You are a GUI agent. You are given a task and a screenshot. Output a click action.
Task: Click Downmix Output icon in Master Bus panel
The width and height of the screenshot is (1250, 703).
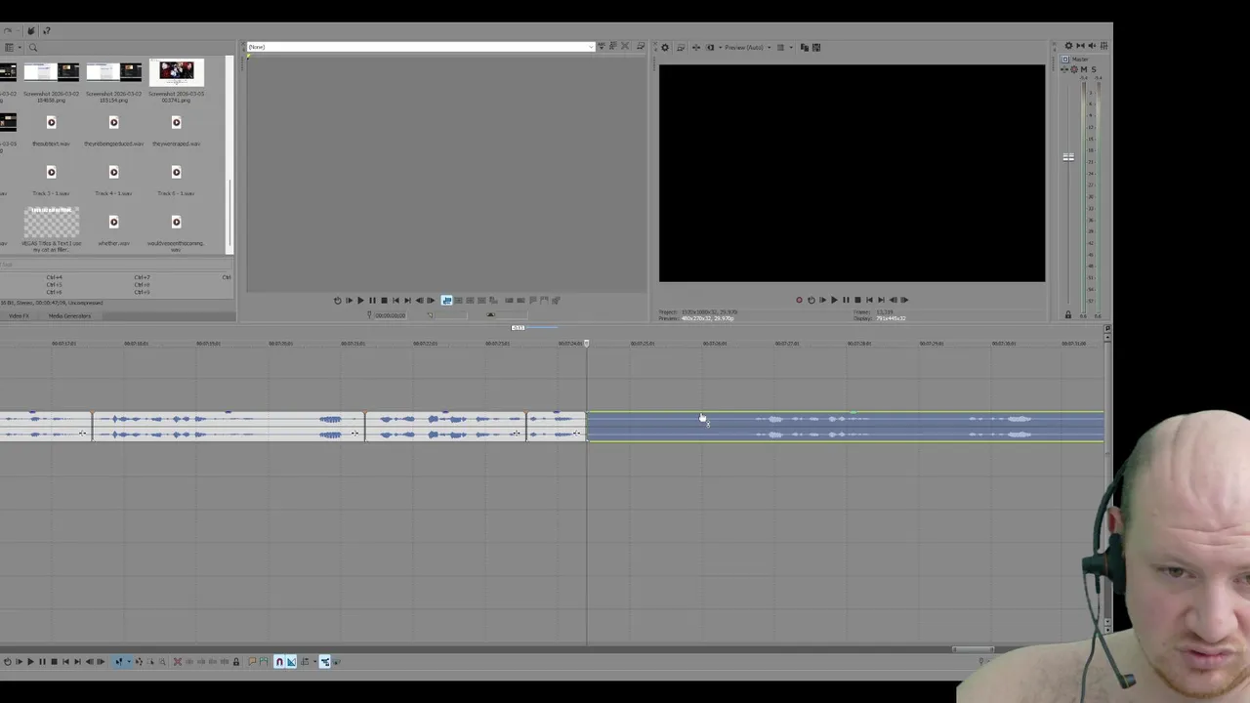(x=1080, y=46)
